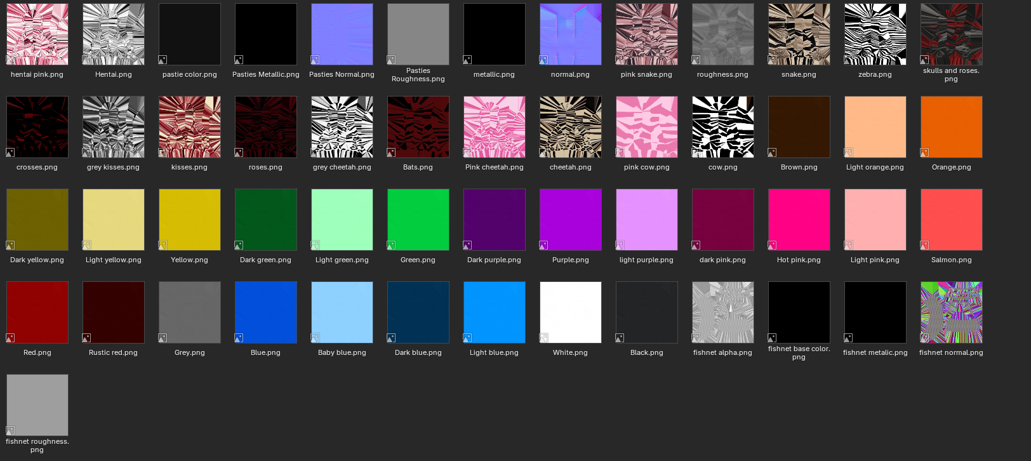Viewport: 1031px width, 461px height.
Task: Open the zebra.png texture thumbnail
Action: (x=875, y=34)
